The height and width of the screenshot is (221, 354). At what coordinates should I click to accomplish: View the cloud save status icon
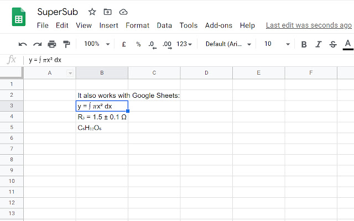coord(123,12)
